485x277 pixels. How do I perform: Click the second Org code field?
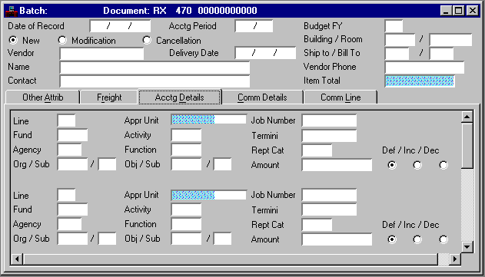[73, 239]
